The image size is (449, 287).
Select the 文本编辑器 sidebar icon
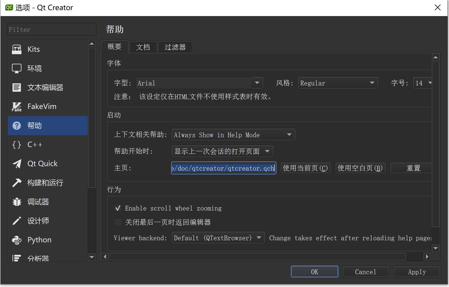pos(17,87)
